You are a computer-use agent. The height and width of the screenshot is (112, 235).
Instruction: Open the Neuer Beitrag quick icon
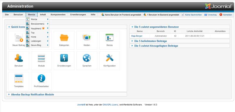click(x=19, y=40)
